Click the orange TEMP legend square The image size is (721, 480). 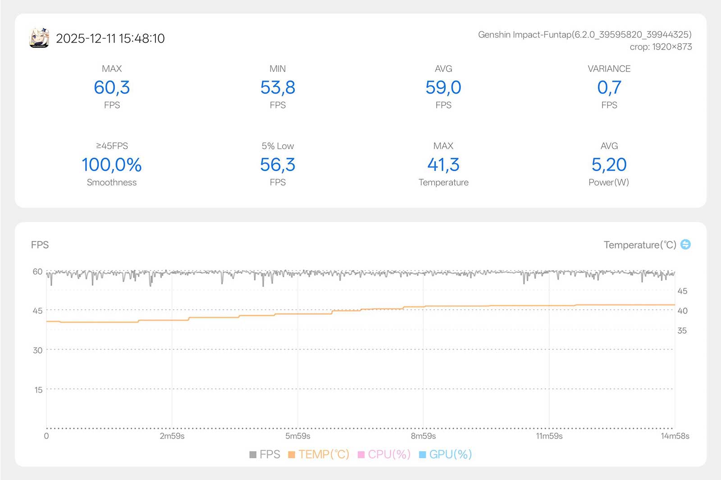292,455
